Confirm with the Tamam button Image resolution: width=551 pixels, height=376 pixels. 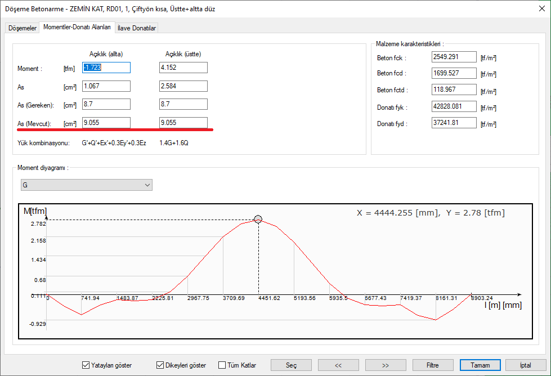[x=480, y=365]
